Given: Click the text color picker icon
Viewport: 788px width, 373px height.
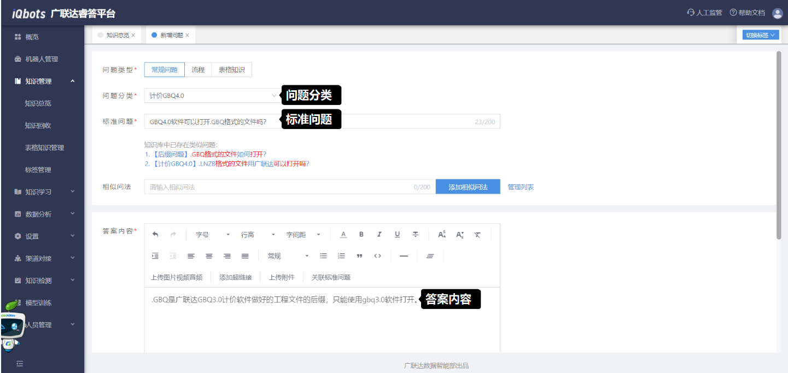Looking at the screenshot, I should tap(343, 235).
